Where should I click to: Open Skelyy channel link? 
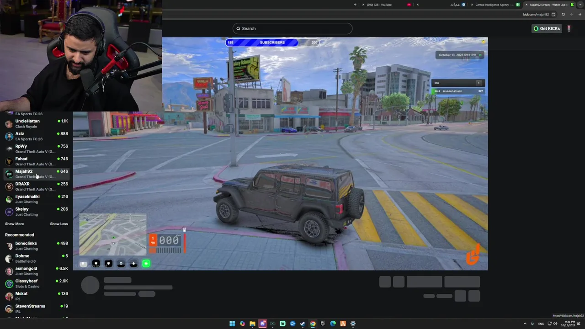(37, 212)
